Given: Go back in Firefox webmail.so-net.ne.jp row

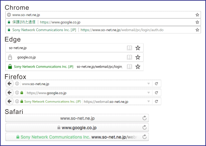Looking at the screenshot, I should [x=9, y=101].
